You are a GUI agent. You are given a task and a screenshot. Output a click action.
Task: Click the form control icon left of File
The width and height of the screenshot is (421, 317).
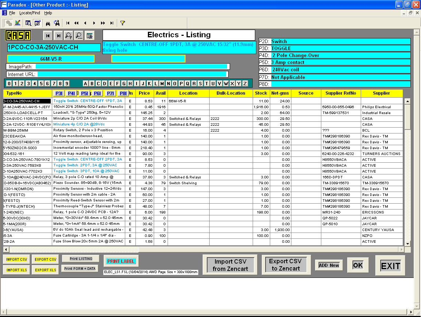(4, 13)
